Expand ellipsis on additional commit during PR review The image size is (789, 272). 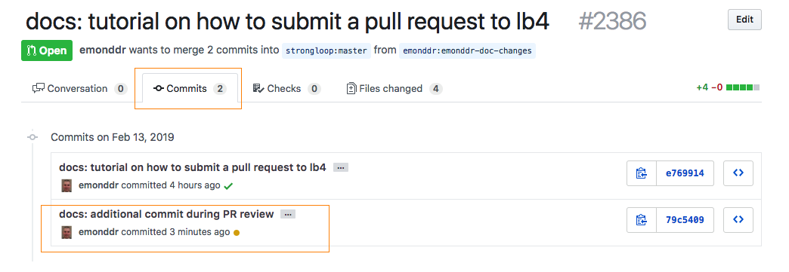pyautogui.click(x=288, y=214)
